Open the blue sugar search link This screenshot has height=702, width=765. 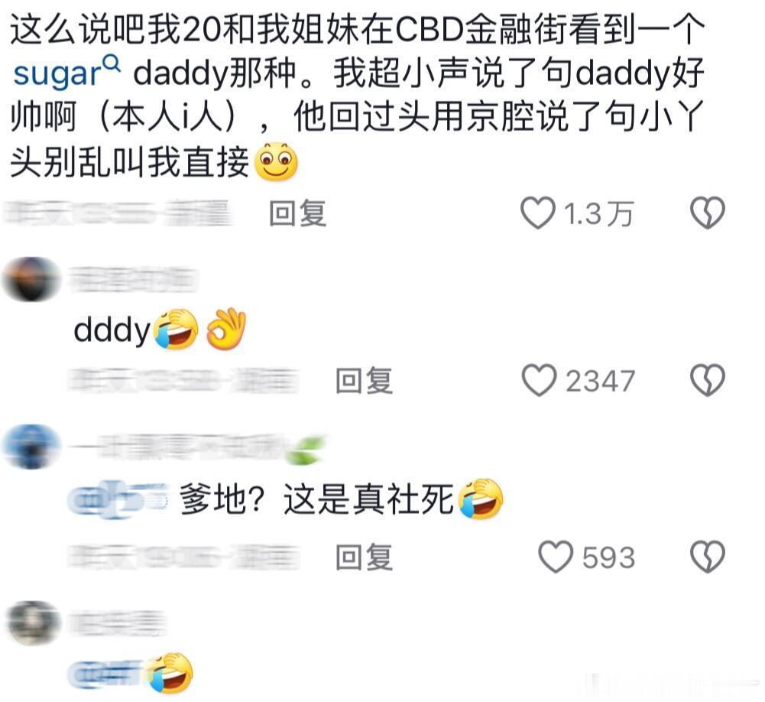tap(57, 74)
